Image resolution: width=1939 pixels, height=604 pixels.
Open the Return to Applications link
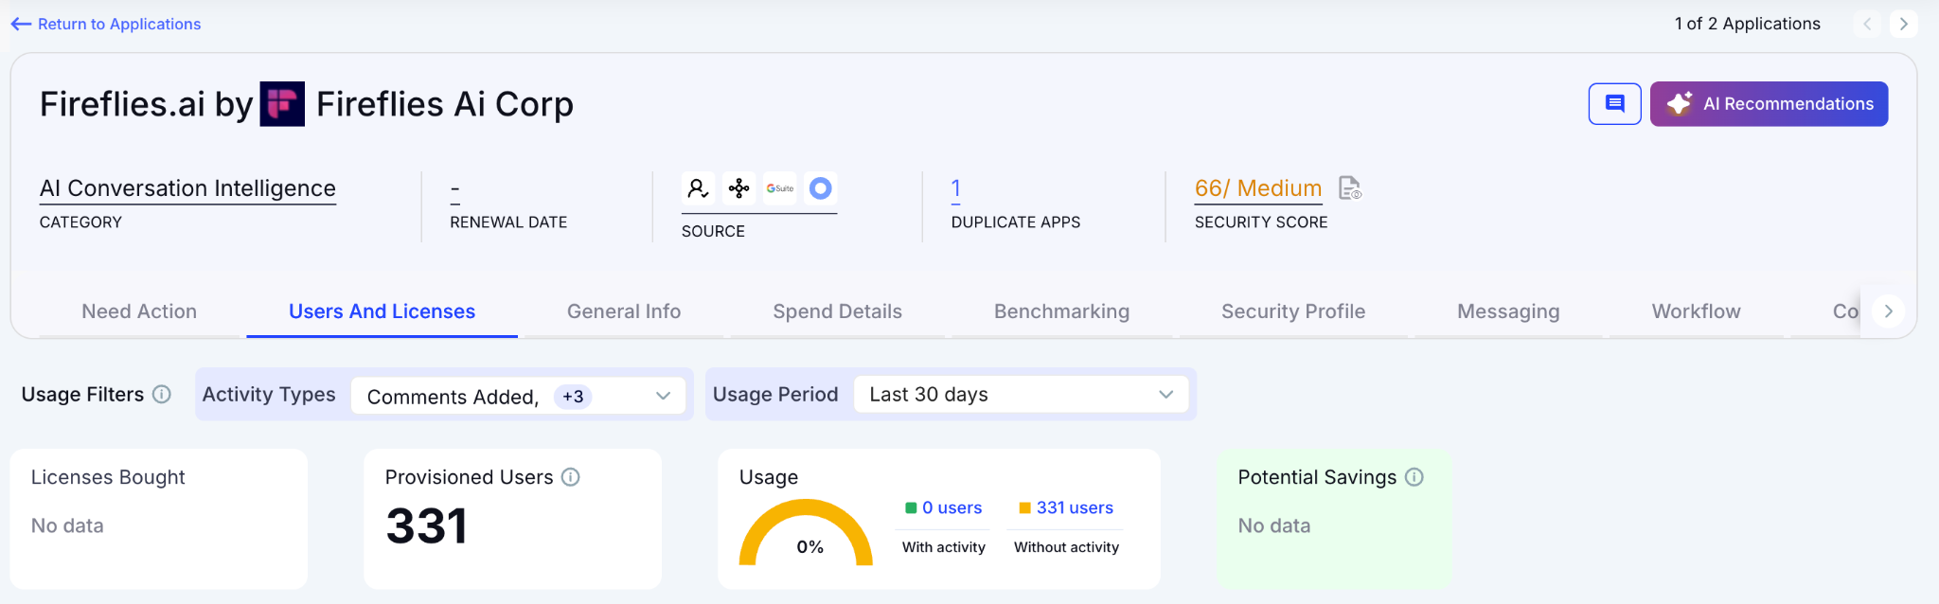[119, 24]
